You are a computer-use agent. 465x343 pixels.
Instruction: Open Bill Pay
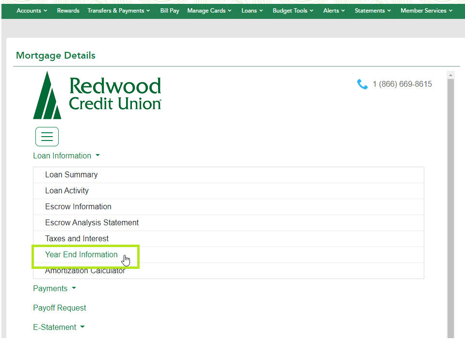pos(170,11)
